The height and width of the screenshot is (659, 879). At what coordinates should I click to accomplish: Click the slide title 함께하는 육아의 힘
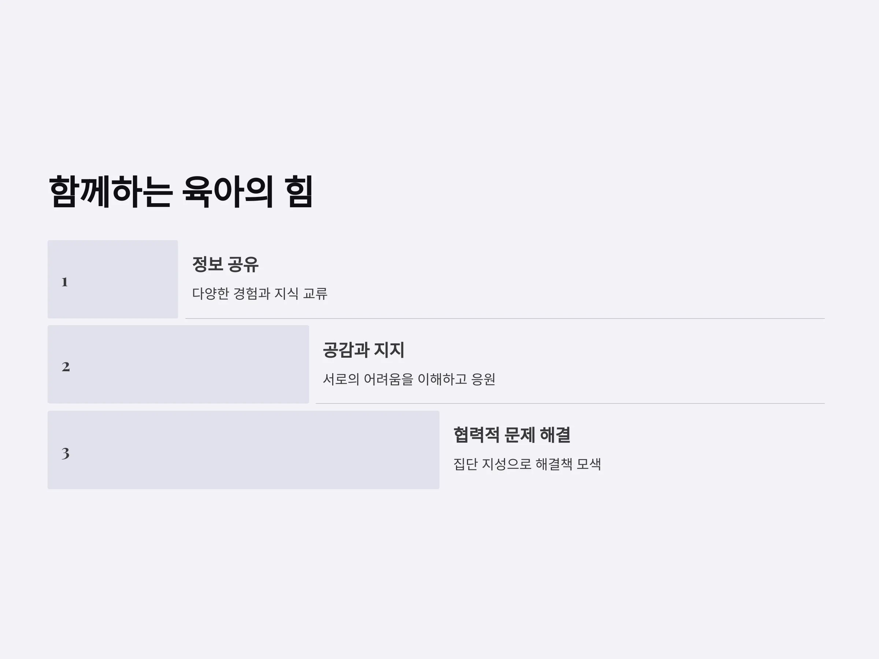[x=181, y=192]
